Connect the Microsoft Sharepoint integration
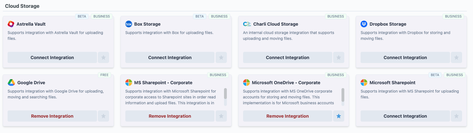This screenshot has height=133, width=473. [405, 116]
